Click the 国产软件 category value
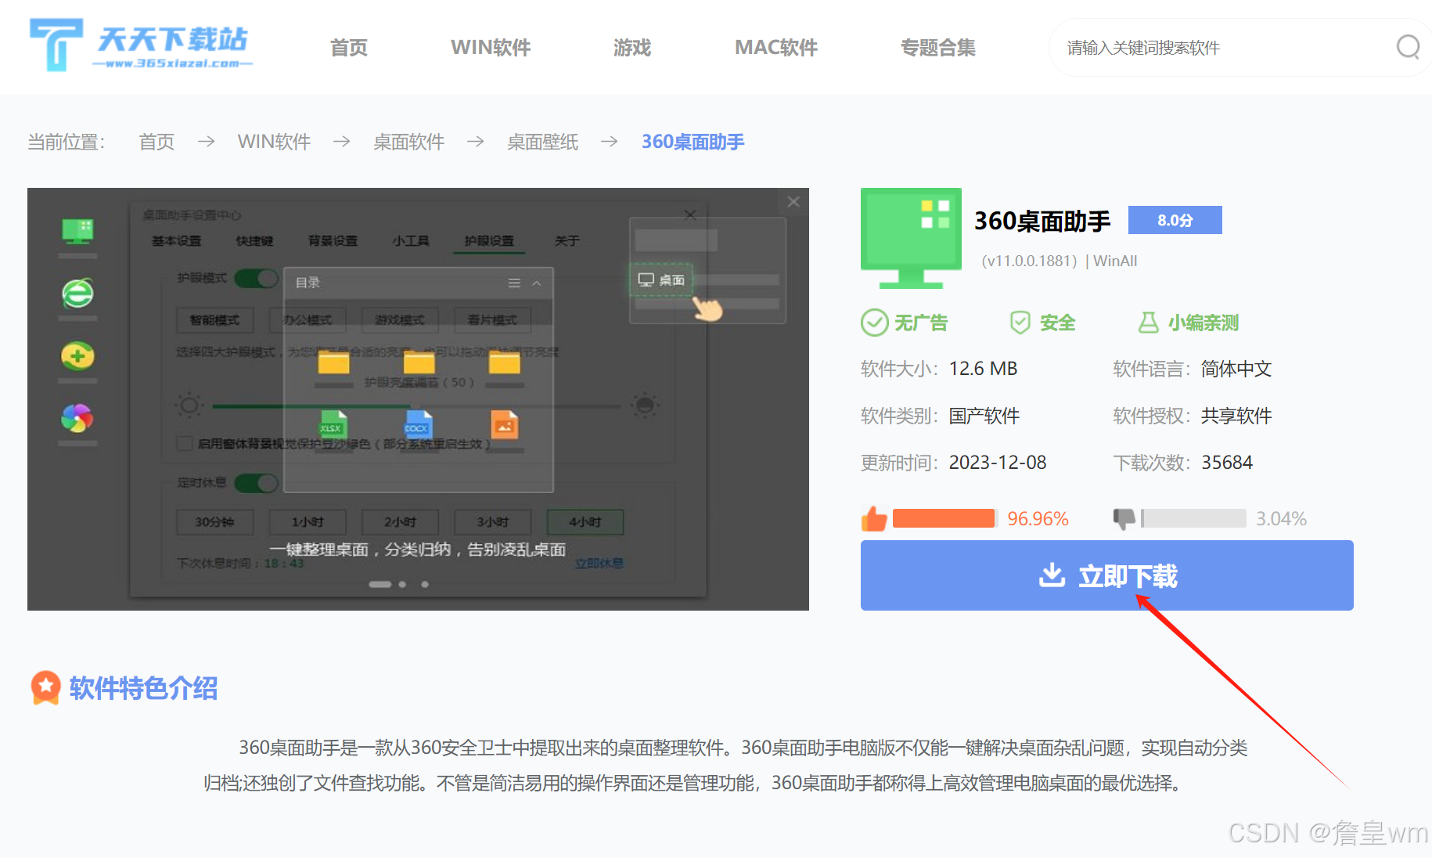 tap(984, 416)
